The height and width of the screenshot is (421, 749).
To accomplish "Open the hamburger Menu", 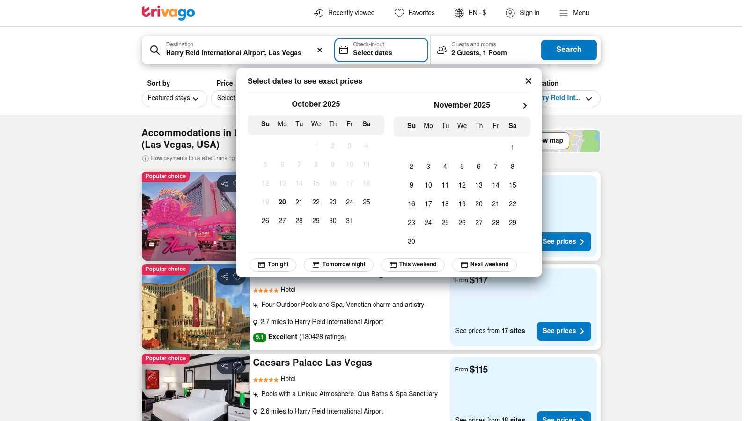I will pyautogui.click(x=574, y=13).
